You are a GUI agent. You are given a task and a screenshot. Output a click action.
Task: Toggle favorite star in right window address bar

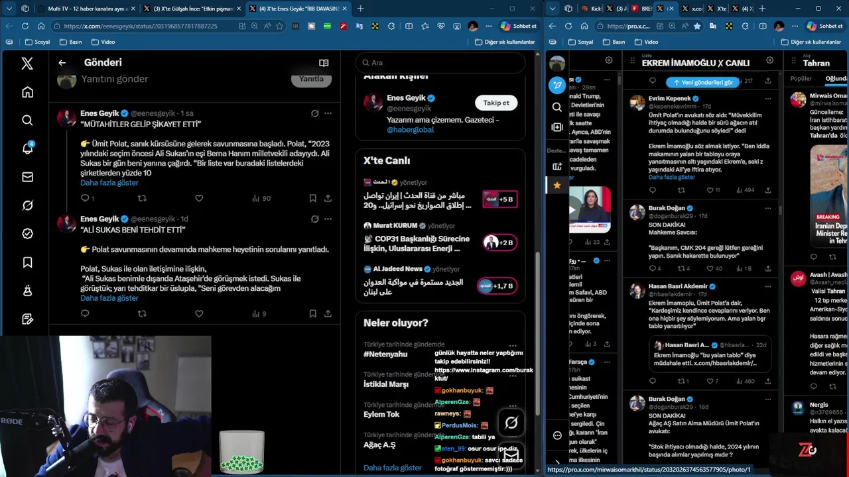pyautogui.click(x=696, y=26)
